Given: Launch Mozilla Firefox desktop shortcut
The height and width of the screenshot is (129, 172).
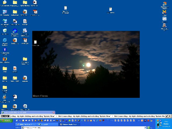Looking at the screenshot, I should (x=5, y=60).
